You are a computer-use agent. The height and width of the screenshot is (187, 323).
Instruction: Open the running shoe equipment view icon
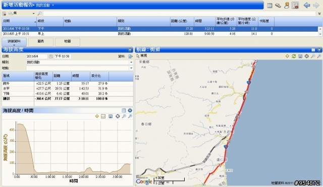[278, 6]
